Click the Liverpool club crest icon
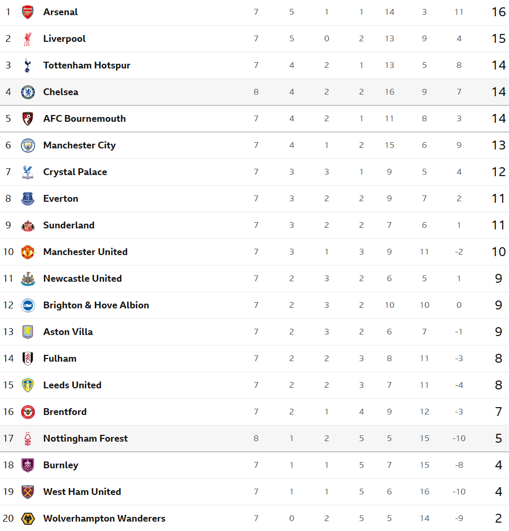 [x=28, y=39]
